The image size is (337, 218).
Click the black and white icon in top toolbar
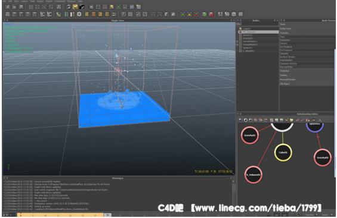82,7
